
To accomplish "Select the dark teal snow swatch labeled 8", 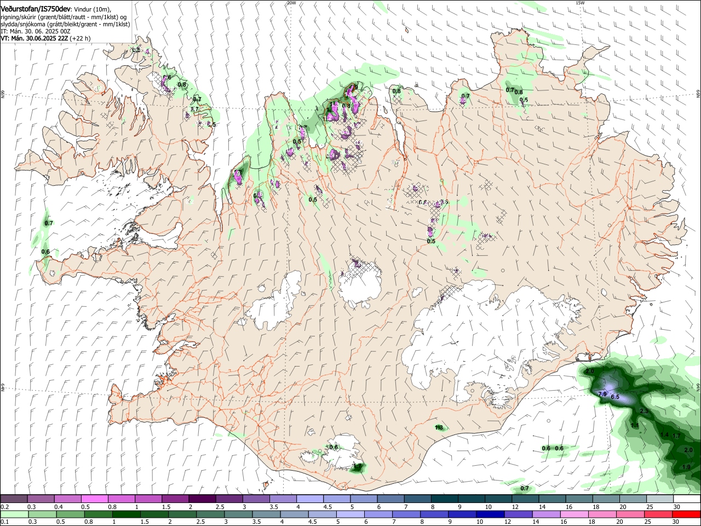I will pos(444,499).
